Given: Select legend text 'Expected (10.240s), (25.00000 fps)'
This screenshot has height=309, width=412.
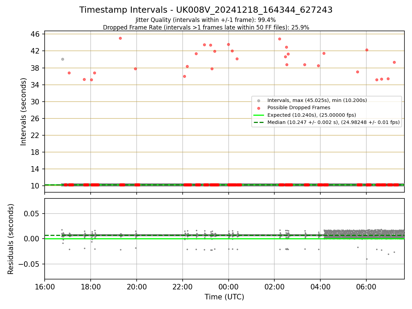Looking at the screenshot, I should point(312,115).
